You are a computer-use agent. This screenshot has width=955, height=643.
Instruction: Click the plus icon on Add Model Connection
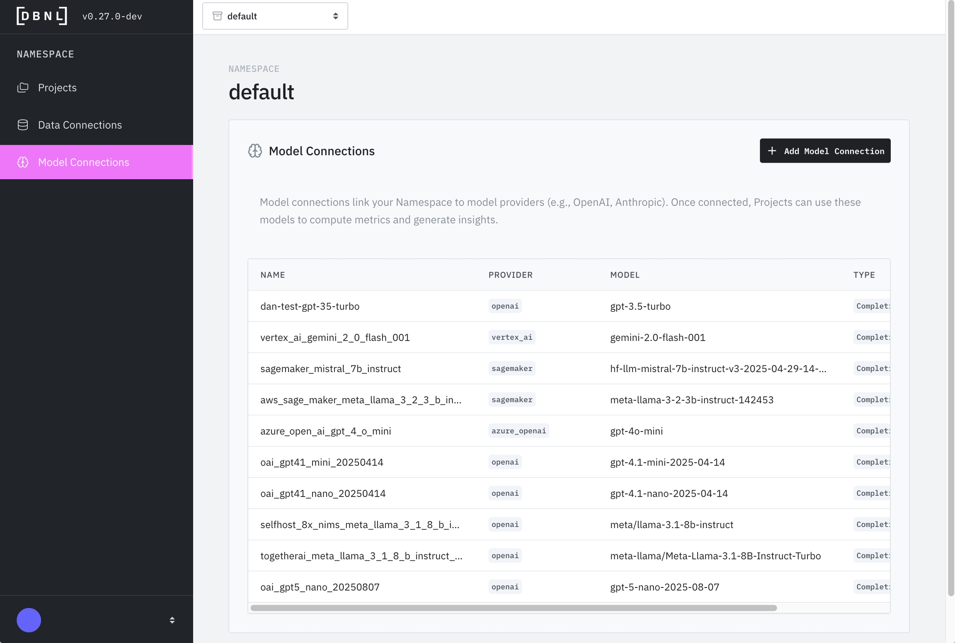772,151
